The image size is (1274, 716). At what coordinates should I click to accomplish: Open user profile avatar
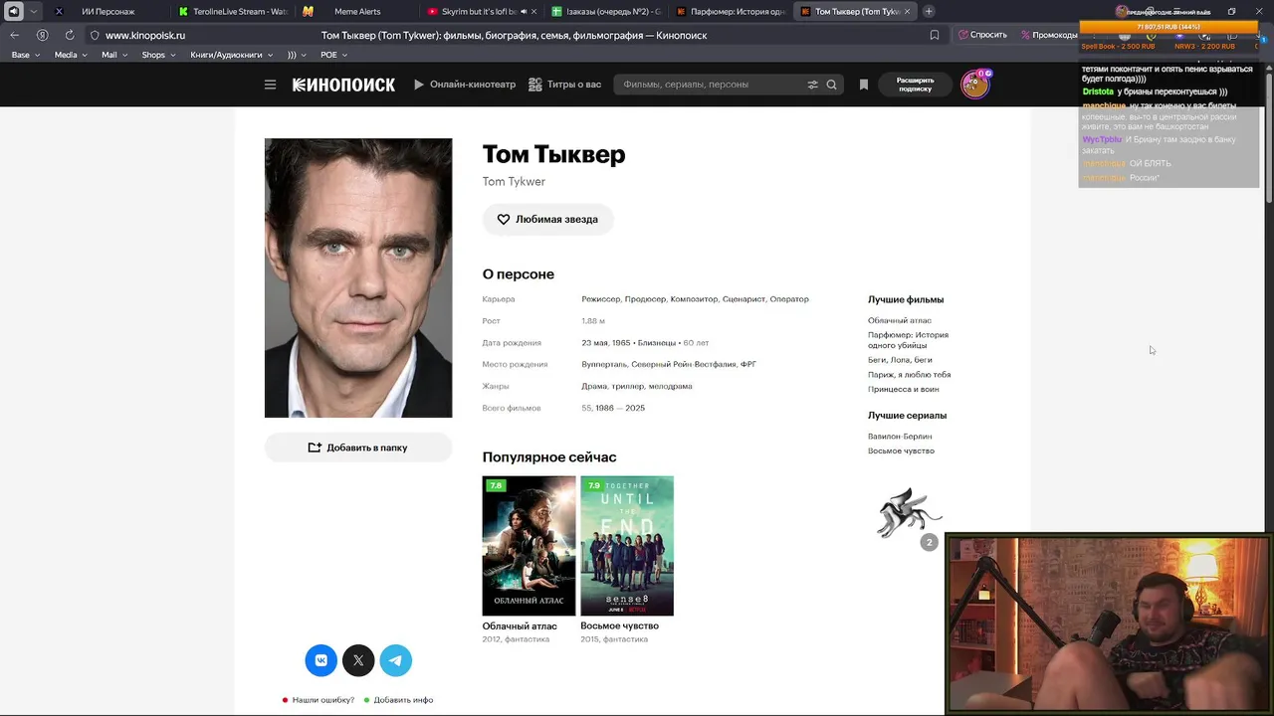point(974,85)
